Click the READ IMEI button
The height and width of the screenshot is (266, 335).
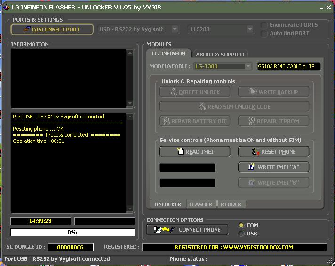point(195,152)
